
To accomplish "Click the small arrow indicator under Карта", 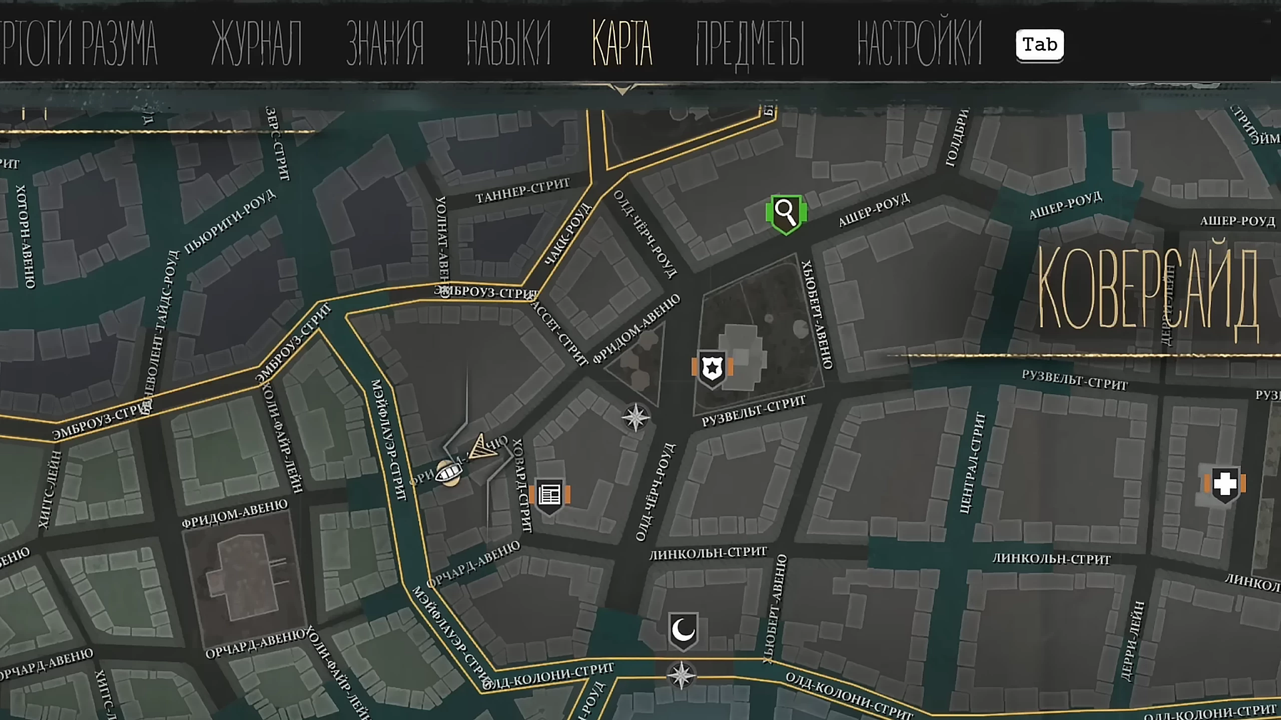I will (x=622, y=90).
